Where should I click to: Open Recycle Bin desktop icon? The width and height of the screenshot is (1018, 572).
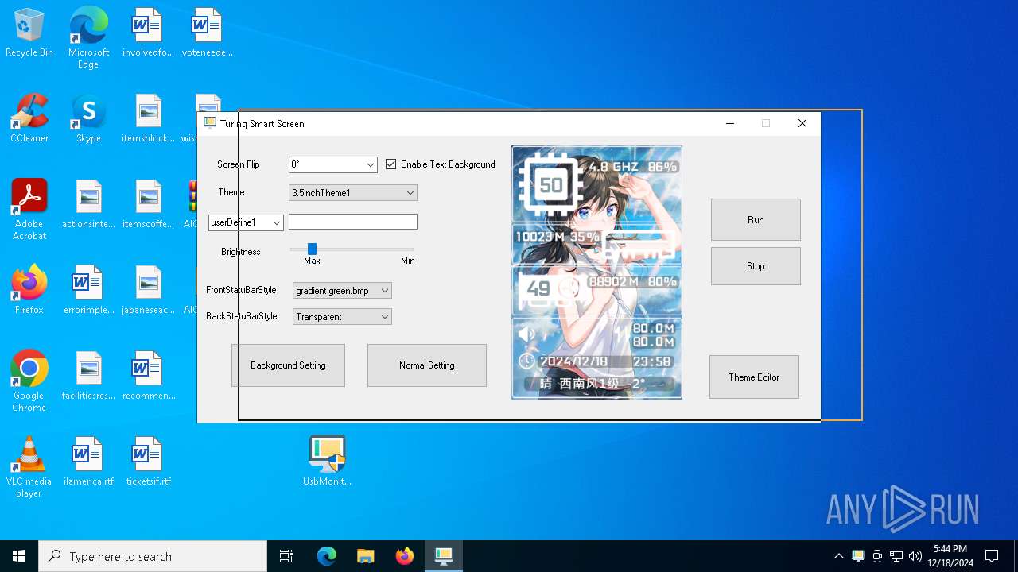coord(29,33)
